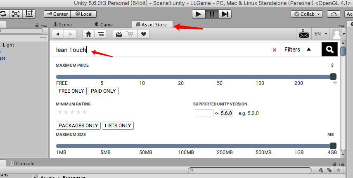Screen dimensions: 353x178
Task: Collapse the Filters panel
Action: click(x=298, y=49)
